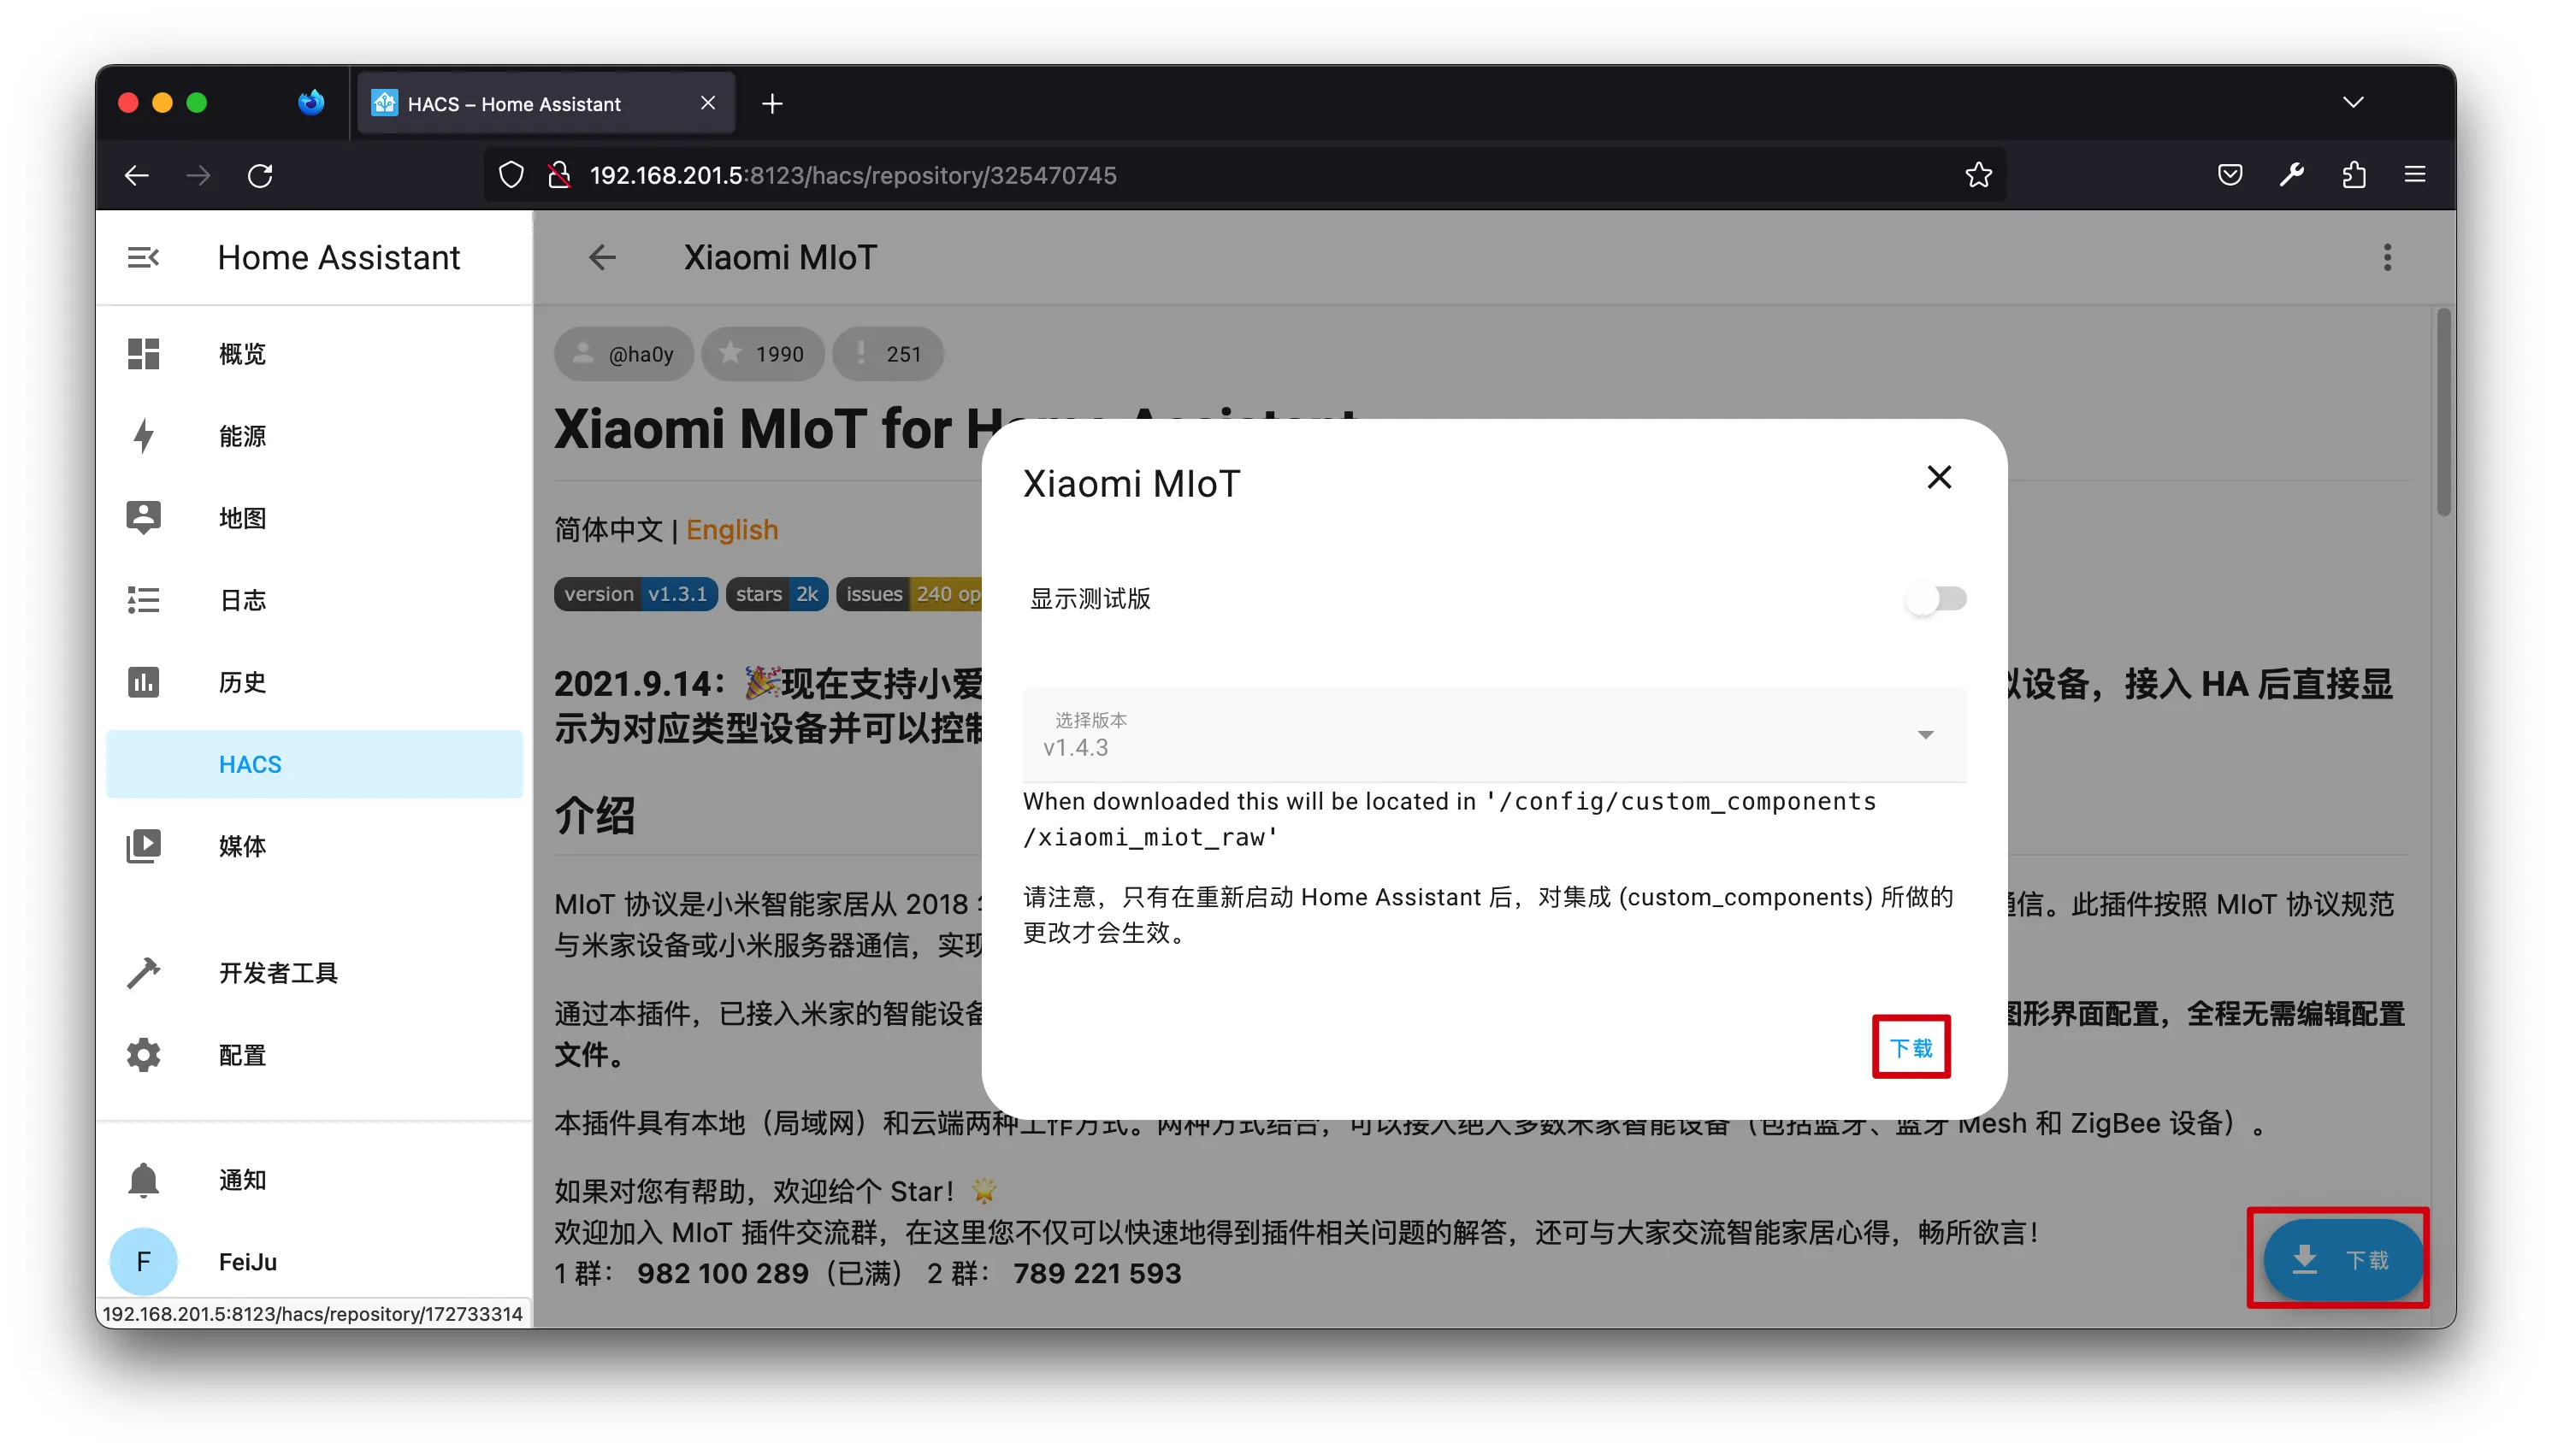Open the browser wrench tools icon
The height and width of the screenshot is (1455, 2552).
[2291, 175]
